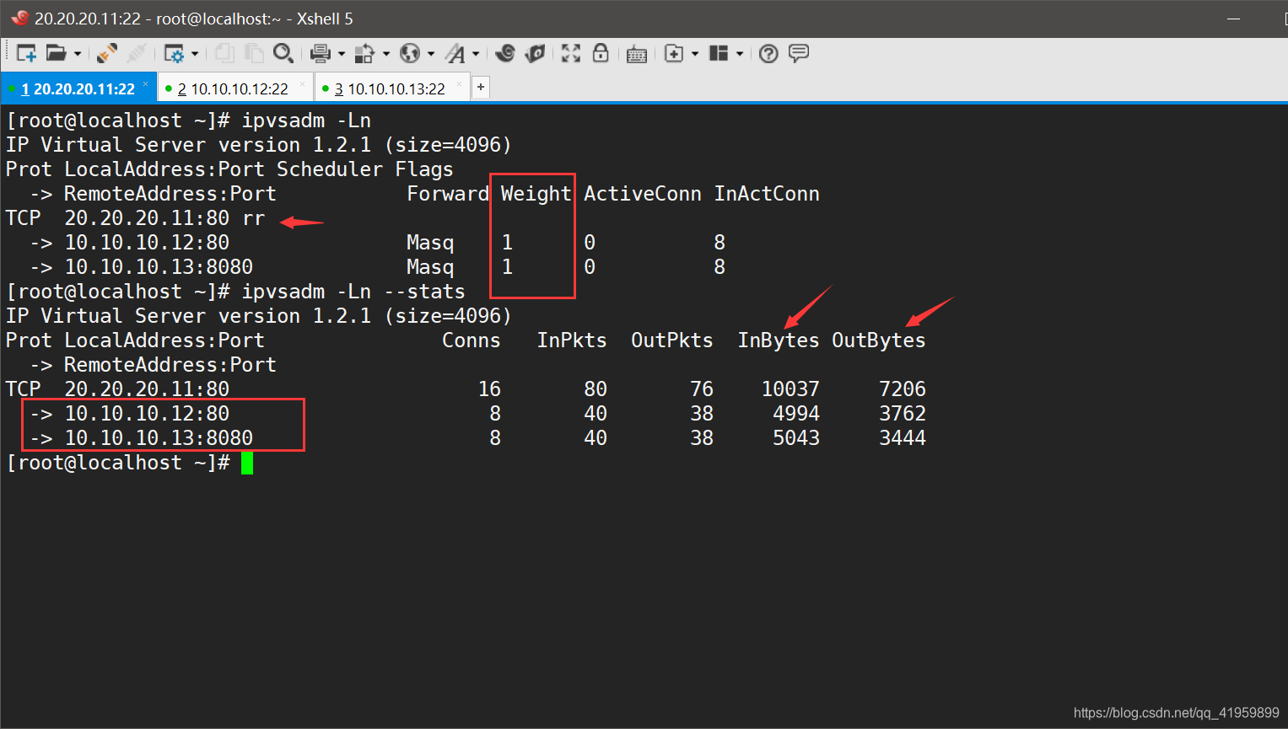Viewport: 1288px width, 729px height.
Task: Click the 'ActiveConn' column header
Action: pyautogui.click(x=643, y=194)
